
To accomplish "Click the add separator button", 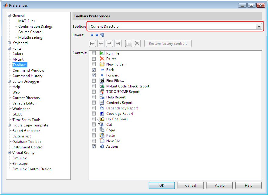I will click(x=129, y=44).
